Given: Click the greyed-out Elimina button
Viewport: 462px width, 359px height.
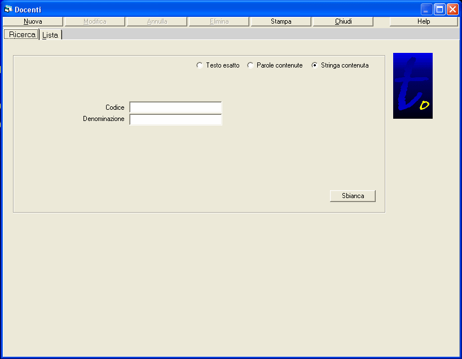Looking at the screenshot, I should 219,21.
